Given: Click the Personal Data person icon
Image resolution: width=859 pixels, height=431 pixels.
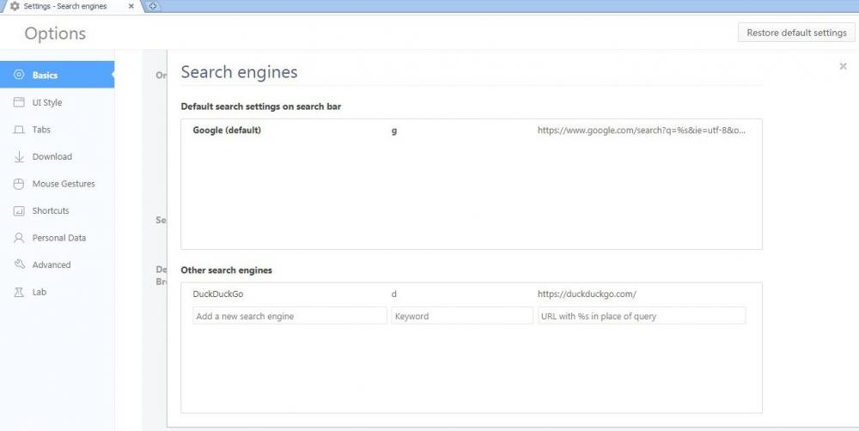Looking at the screenshot, I should (19, 238).
